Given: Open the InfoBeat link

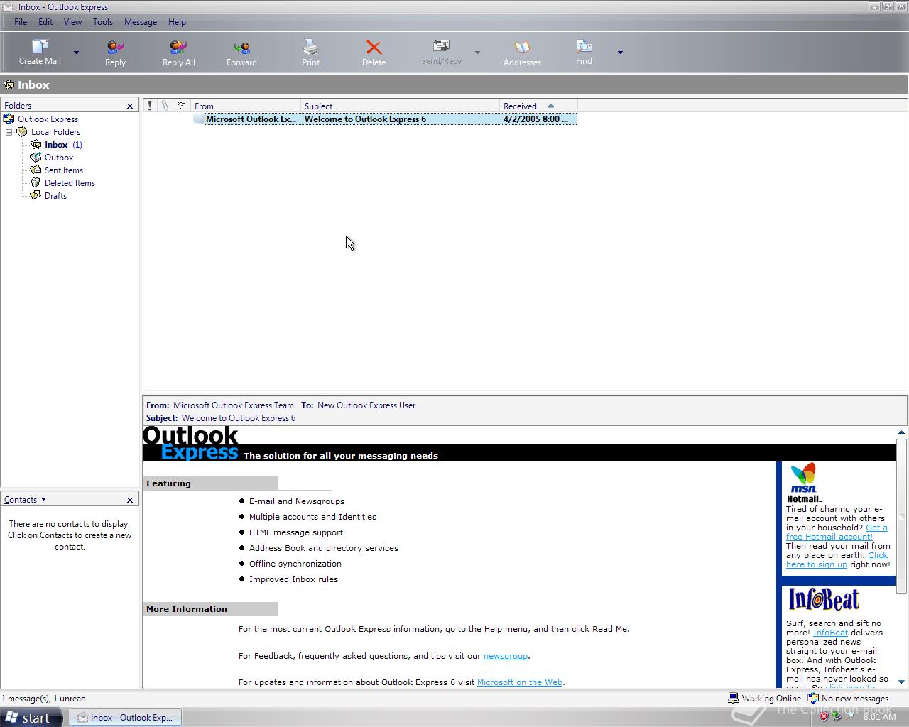Looking at the screenshot, I should tap(830, 633).
